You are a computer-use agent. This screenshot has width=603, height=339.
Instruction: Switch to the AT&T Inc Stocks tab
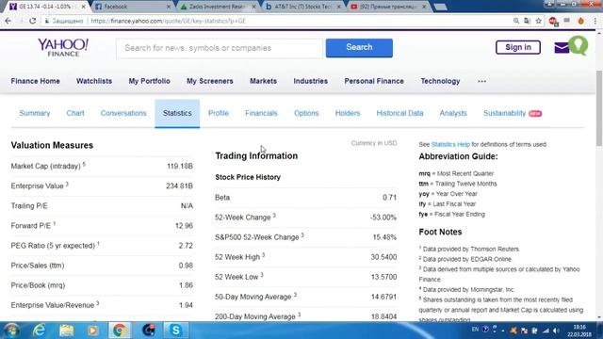(x=301, y=7)
